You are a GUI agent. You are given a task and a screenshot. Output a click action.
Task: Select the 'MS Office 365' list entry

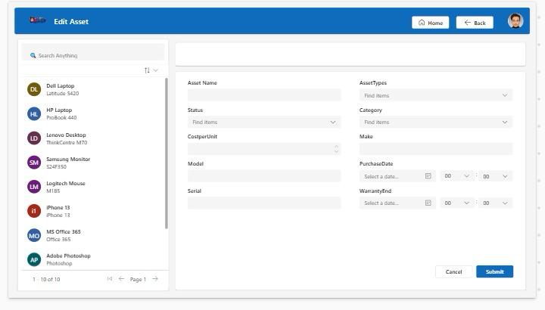93,235
